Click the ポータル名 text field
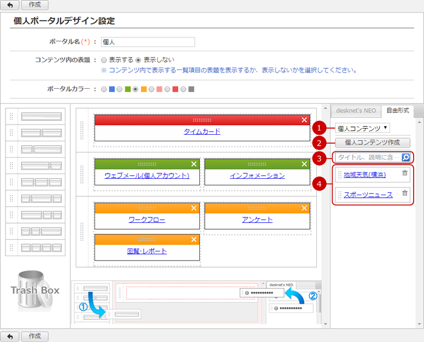Viewport: 424px width, 342px height. point(148,42)
